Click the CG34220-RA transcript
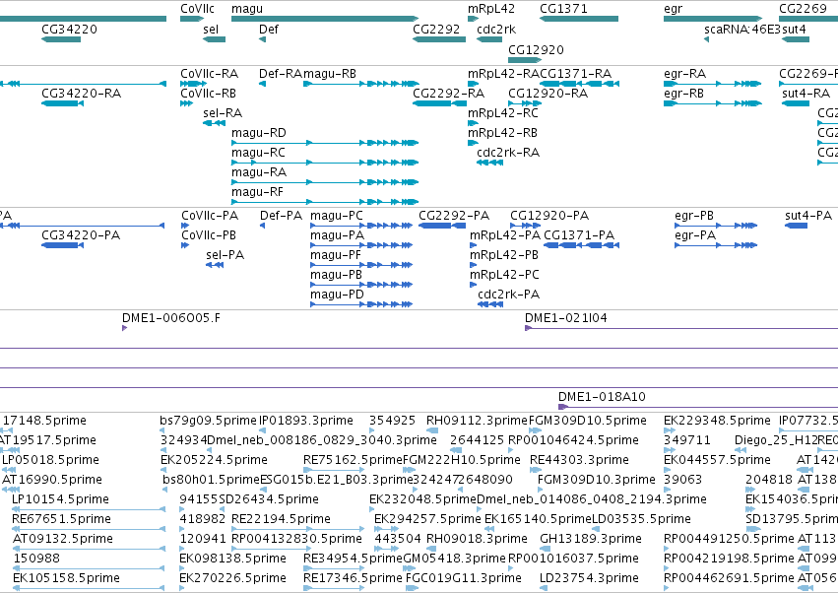Image resolution: width=838 pixels, height=593 pixels. [x=62, y=103]
